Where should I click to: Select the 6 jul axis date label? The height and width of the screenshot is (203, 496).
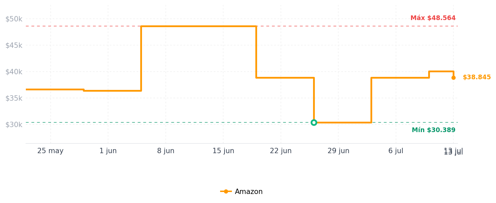coord(396,151)
